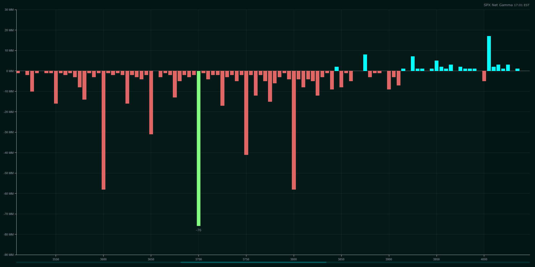
Task: Click the 0 MM y-axis label
Action: pyautogui.click(x=10, y=71)
